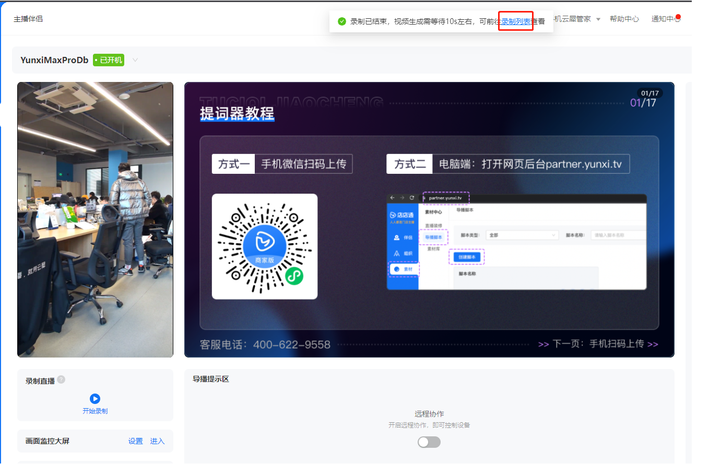Viewport: 709px width, 464px height.
Task: Click the help question mark beside 录制直播
Action: coord(61,379)
